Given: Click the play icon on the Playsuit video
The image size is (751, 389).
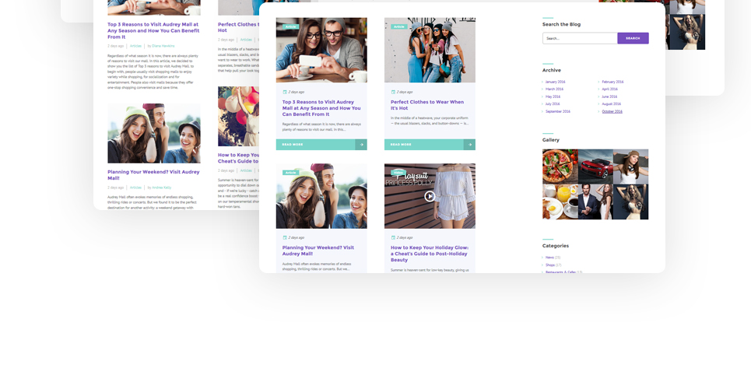Looking at the screenshot, I should click(x=430, y=196).
